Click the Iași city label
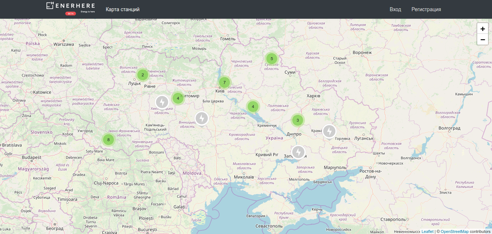This screenshot has width=492, height=234. tap(172, 173)
